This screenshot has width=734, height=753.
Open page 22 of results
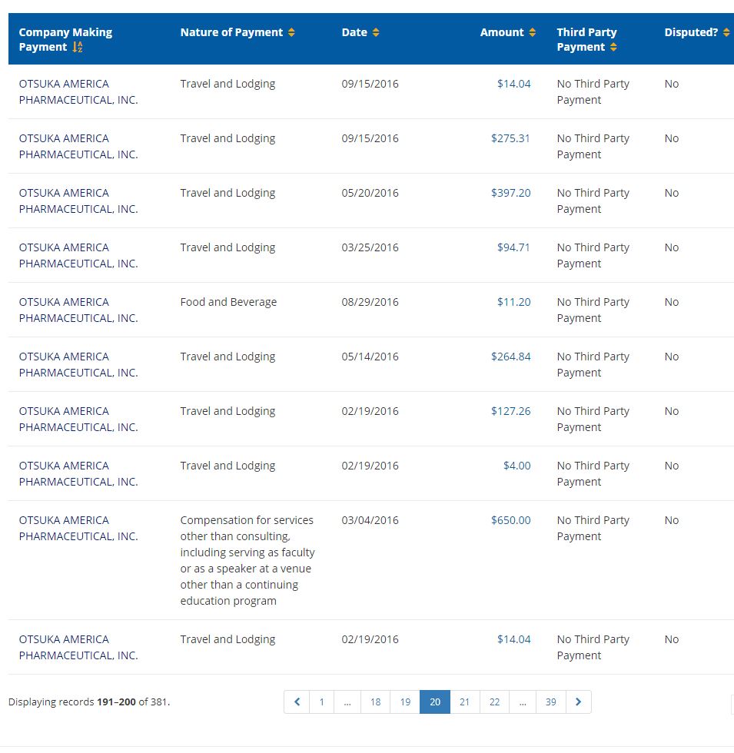point(494,702)
